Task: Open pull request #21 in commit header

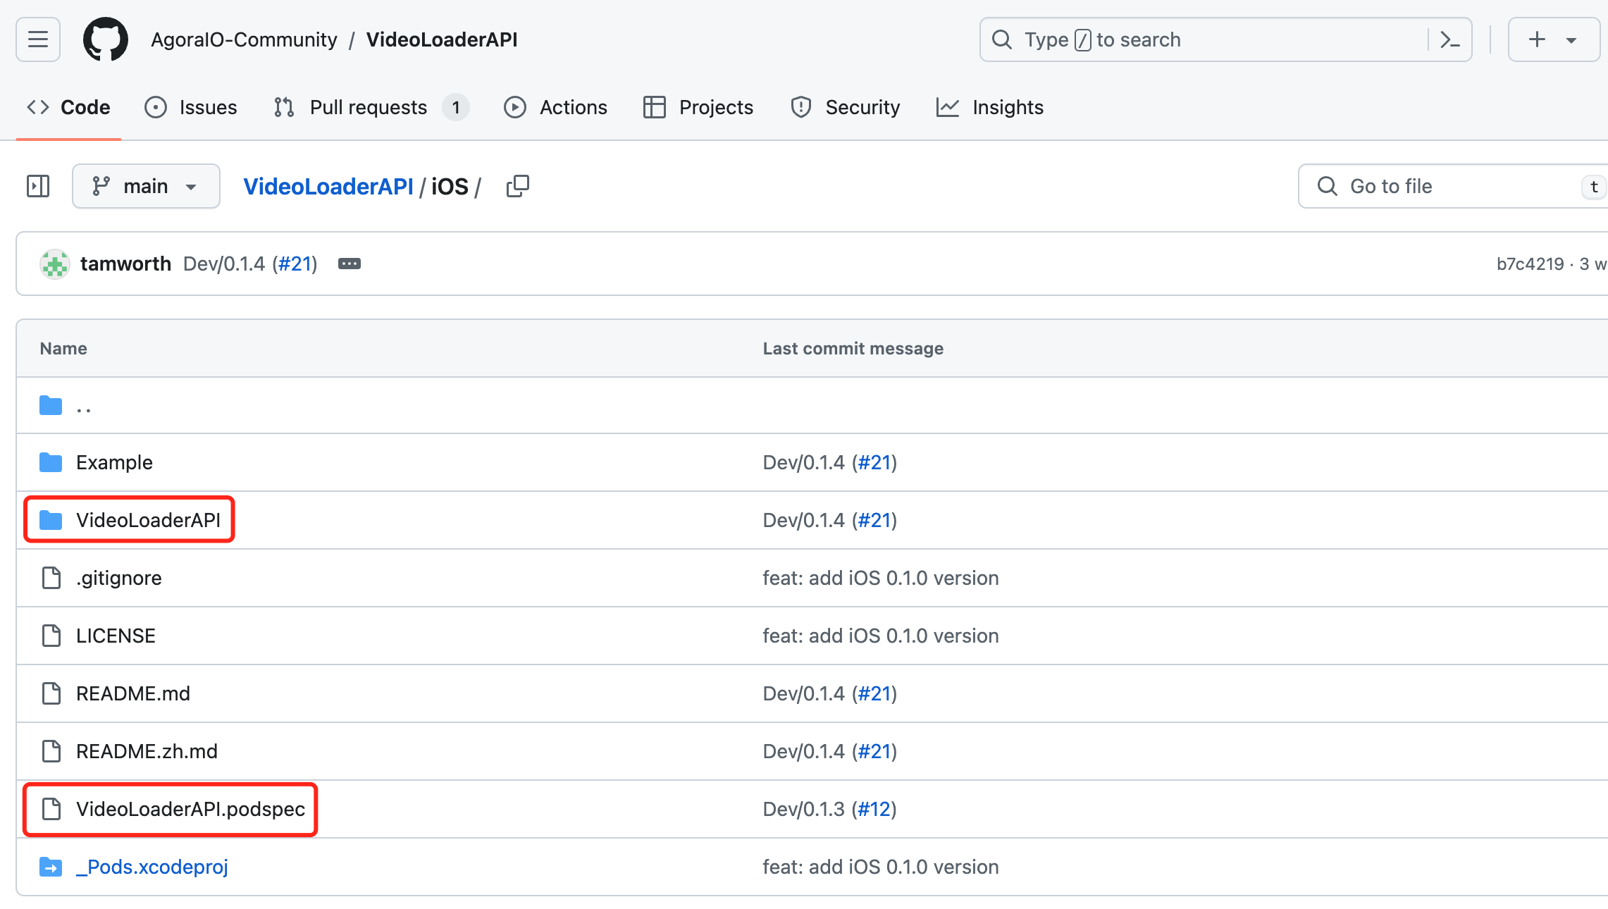Action: click(295, 264)
